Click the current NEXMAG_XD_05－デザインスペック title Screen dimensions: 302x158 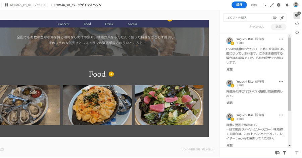(x=78, y=5)
